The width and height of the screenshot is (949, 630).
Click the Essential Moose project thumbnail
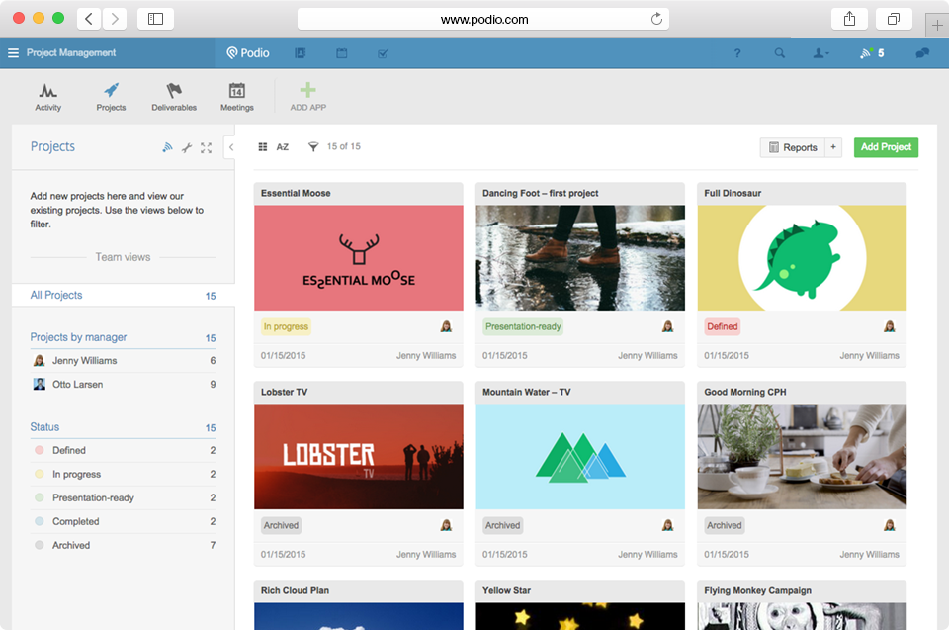click(358, 257)
